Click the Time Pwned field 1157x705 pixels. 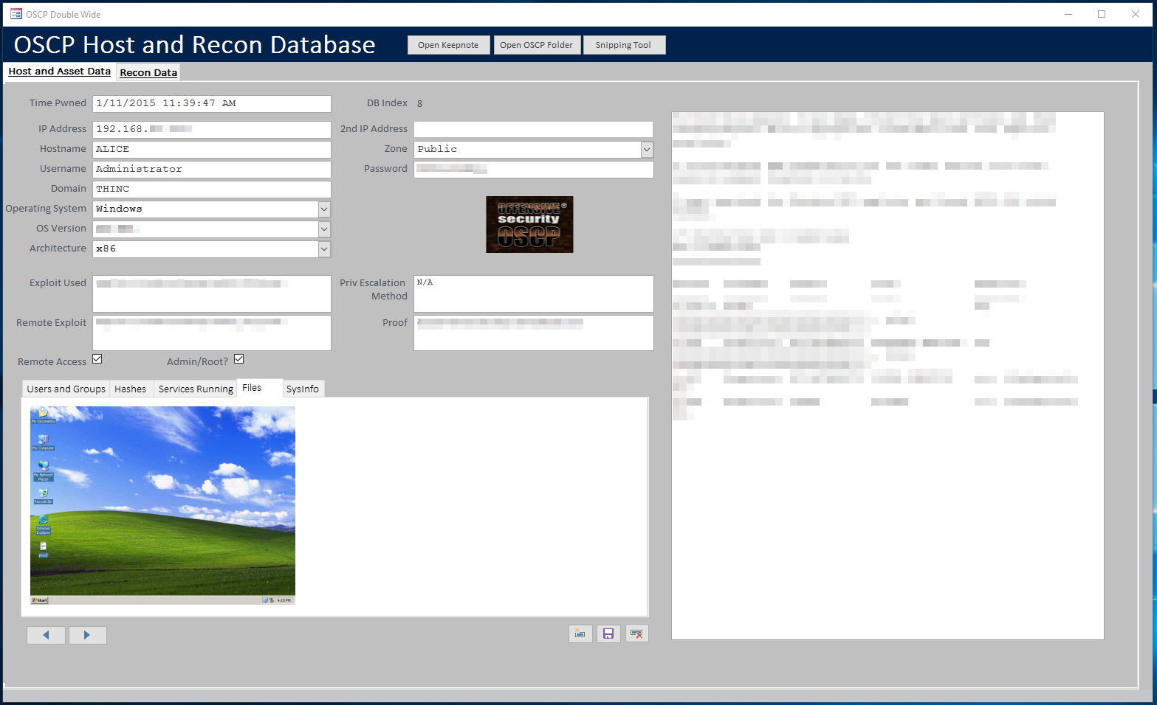pos(212,104)
